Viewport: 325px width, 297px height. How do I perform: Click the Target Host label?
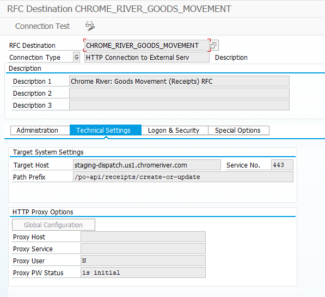[x=31, y=165]
